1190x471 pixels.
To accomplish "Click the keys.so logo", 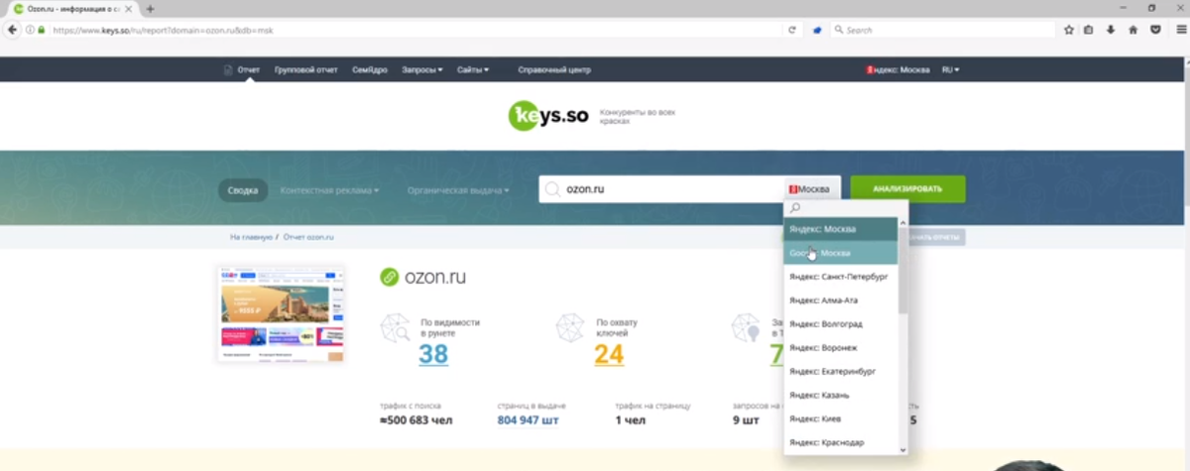I will 548,116.
